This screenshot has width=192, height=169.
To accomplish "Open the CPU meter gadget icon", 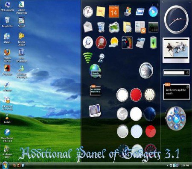I will click(x=127, y=42).
